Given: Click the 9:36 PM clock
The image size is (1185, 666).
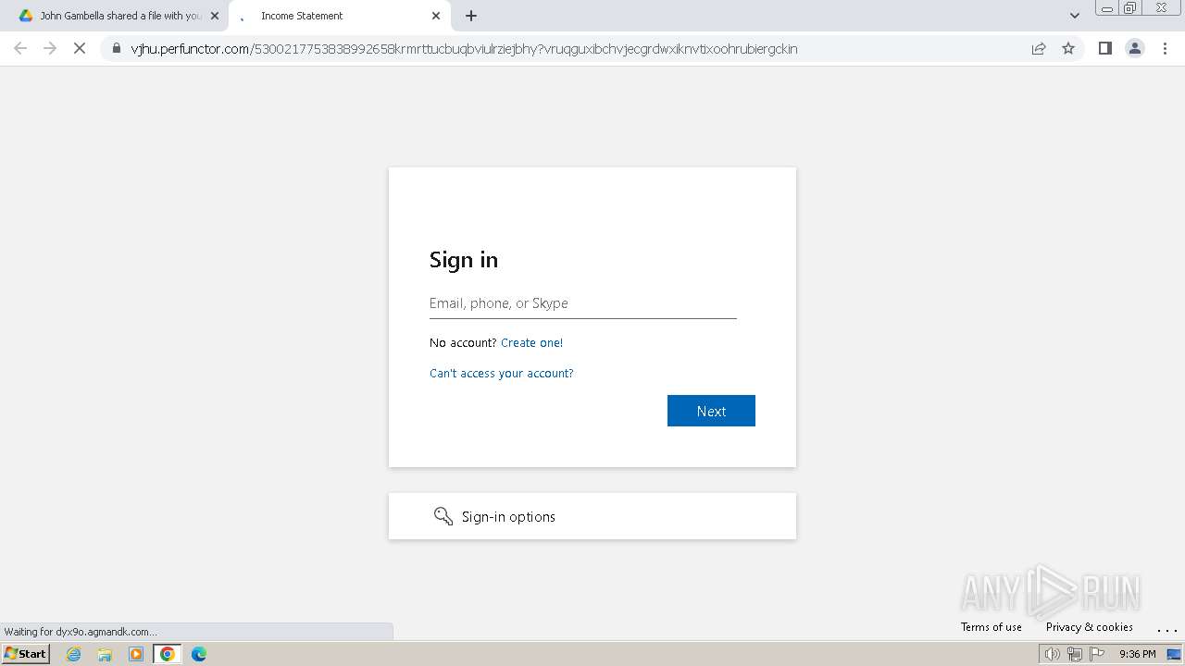Looking at the screenshot, I should 1137,654.
